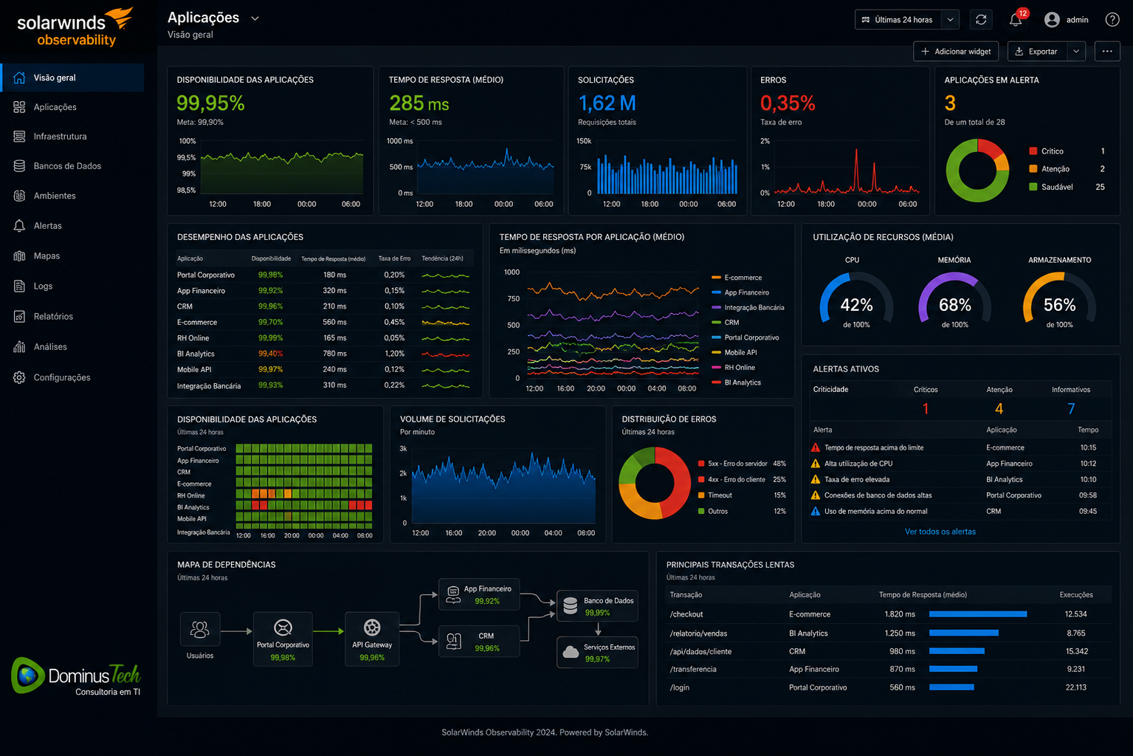Image resolution: width=1133 pixels, height=756 pixels.
Task: Go to Aplicações in the sidebar menu
Action: click(x=55, y=107)
